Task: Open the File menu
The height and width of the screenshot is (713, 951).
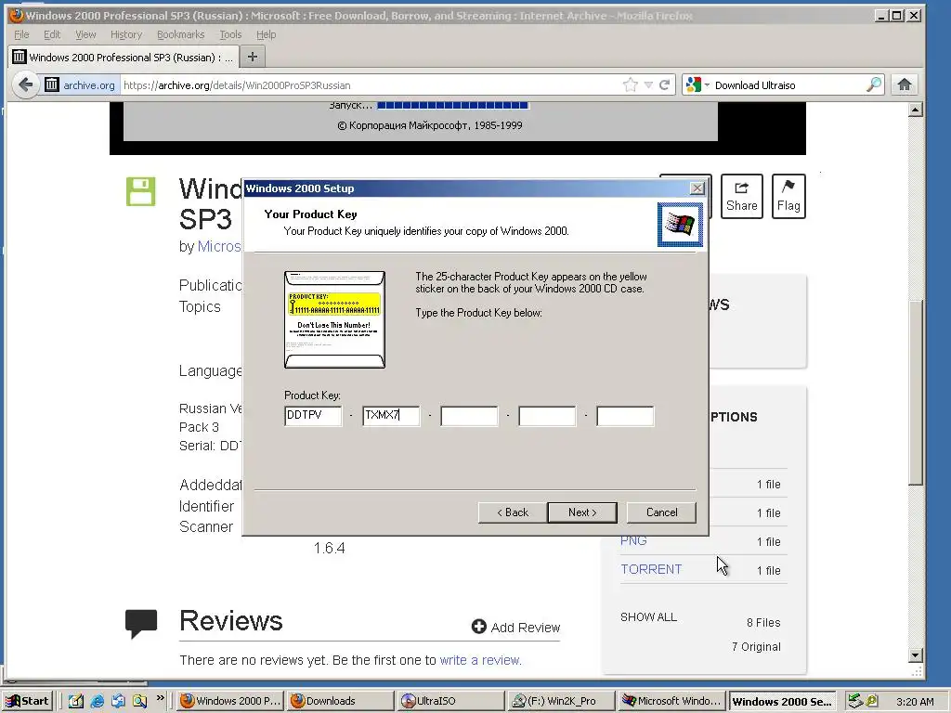Action: (21, 34)
